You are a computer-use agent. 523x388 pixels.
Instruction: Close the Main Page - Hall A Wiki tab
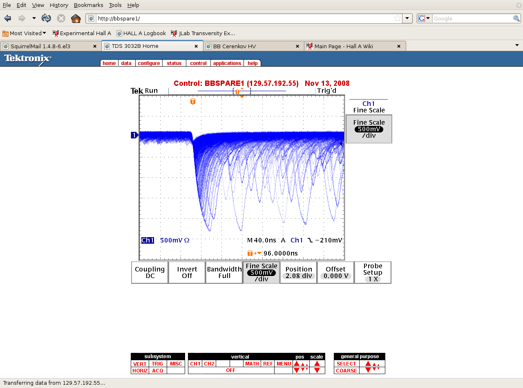click(x=399, y=46)
